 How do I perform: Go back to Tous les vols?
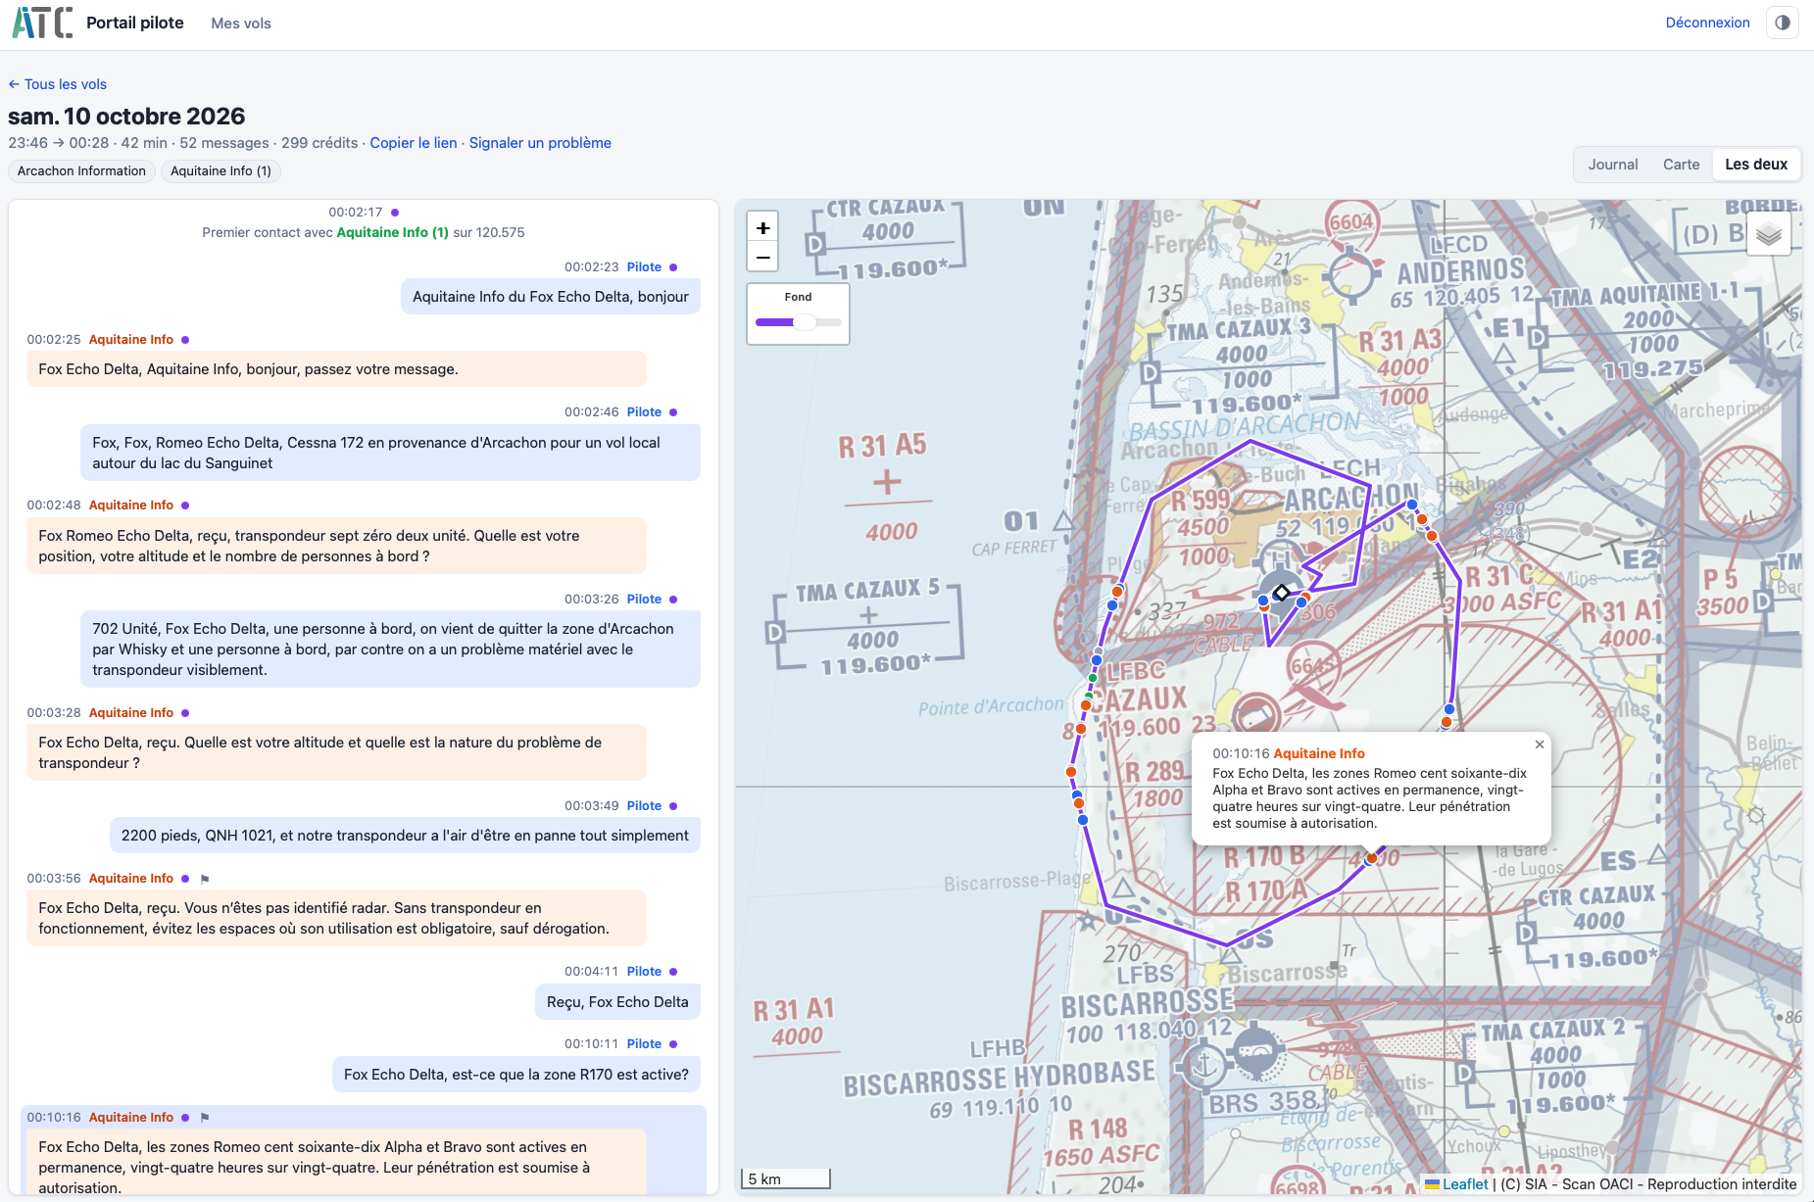coord(58,84)
